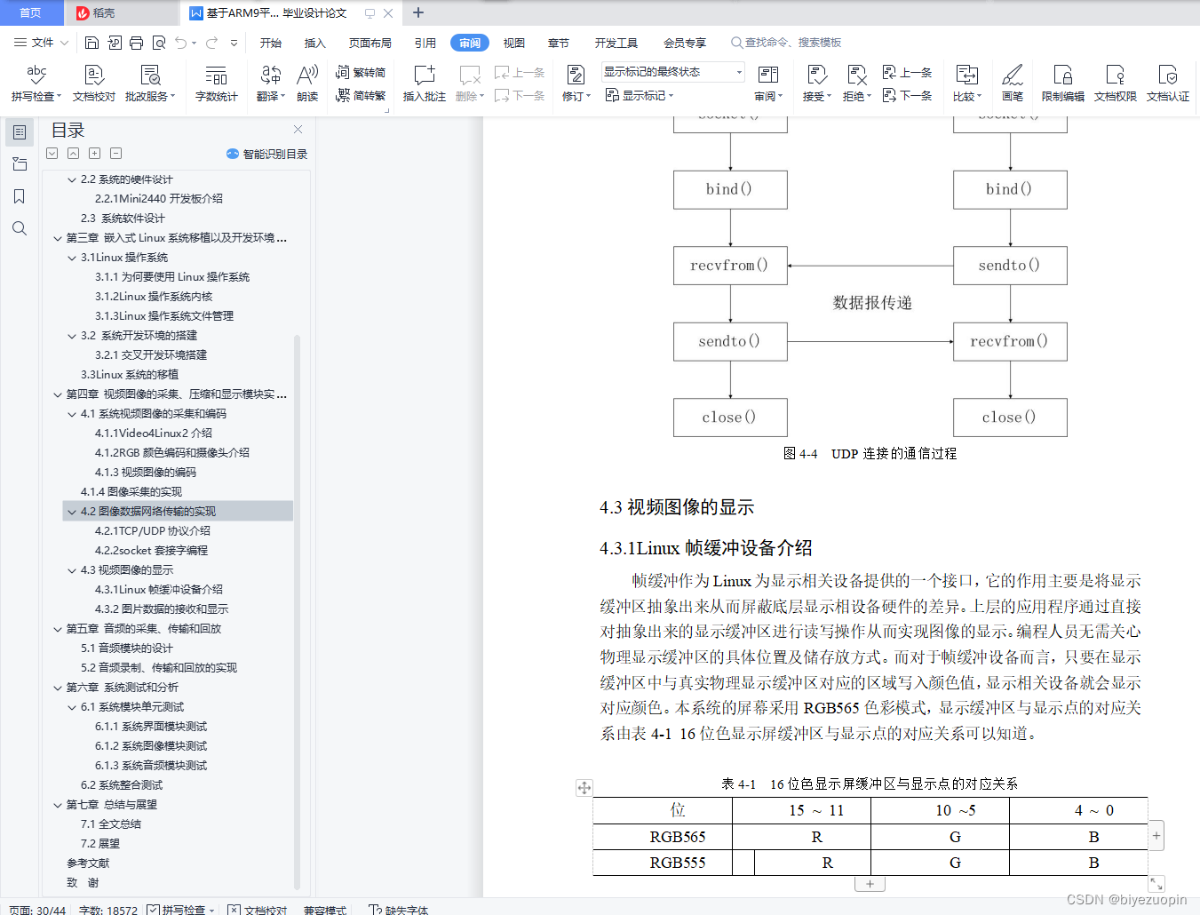Click 文档认证 document certification icon
1200x915 pixels.
pyautogui.click(x=1168, y=84)
